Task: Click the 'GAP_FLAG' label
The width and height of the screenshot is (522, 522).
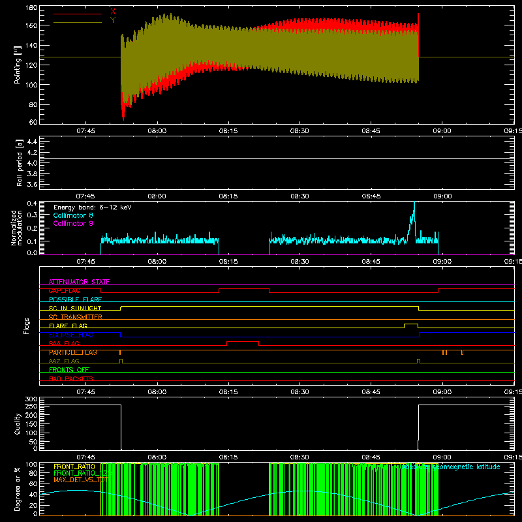Action: (x=64, y=290)
